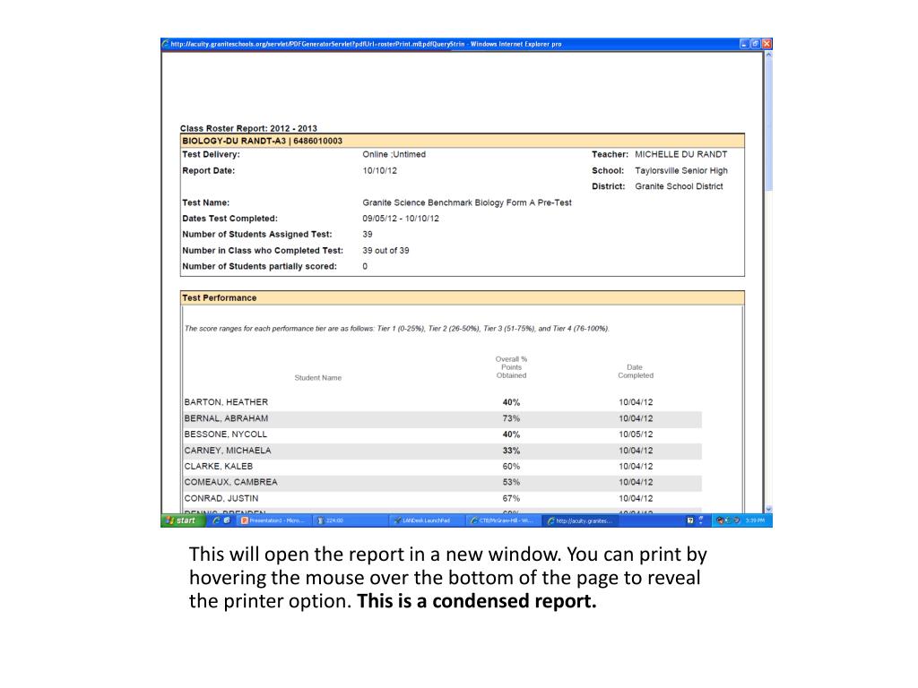This screenshot has width=918, height=688.
Task: Click the second quick launch icon
Action: coord(227,520)
